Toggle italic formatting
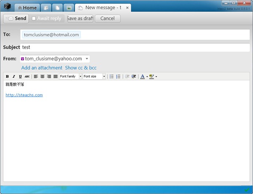This screenshot has width=253, height=194. (x=14, y=77)
